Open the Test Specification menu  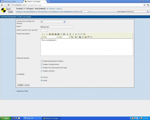click(29, 11)
